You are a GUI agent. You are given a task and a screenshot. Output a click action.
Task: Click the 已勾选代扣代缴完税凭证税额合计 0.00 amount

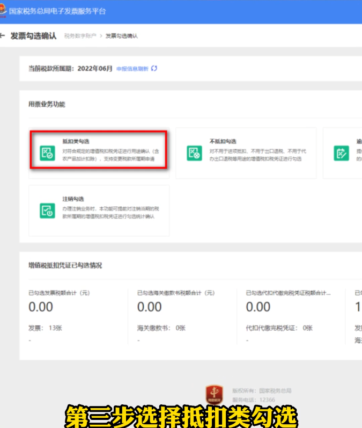[258, 307]
